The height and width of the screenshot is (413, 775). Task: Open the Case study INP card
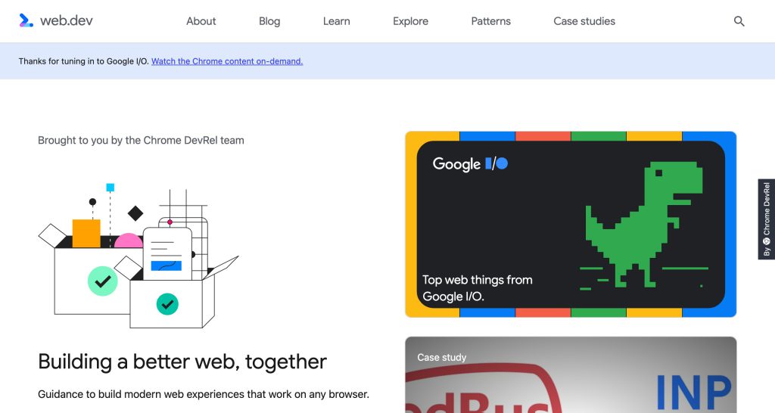[571, 375]
